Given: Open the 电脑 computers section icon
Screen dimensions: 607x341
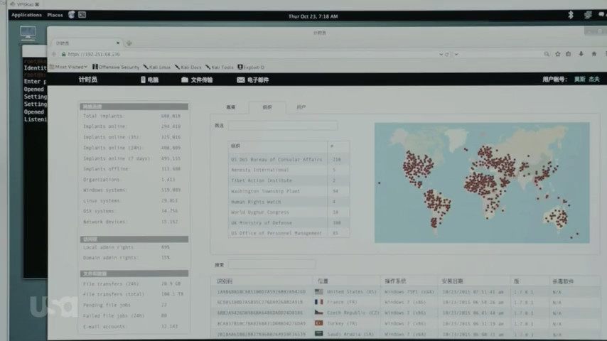Looking at the screenshot, I should pyautogui.click(x=144, y=80).
